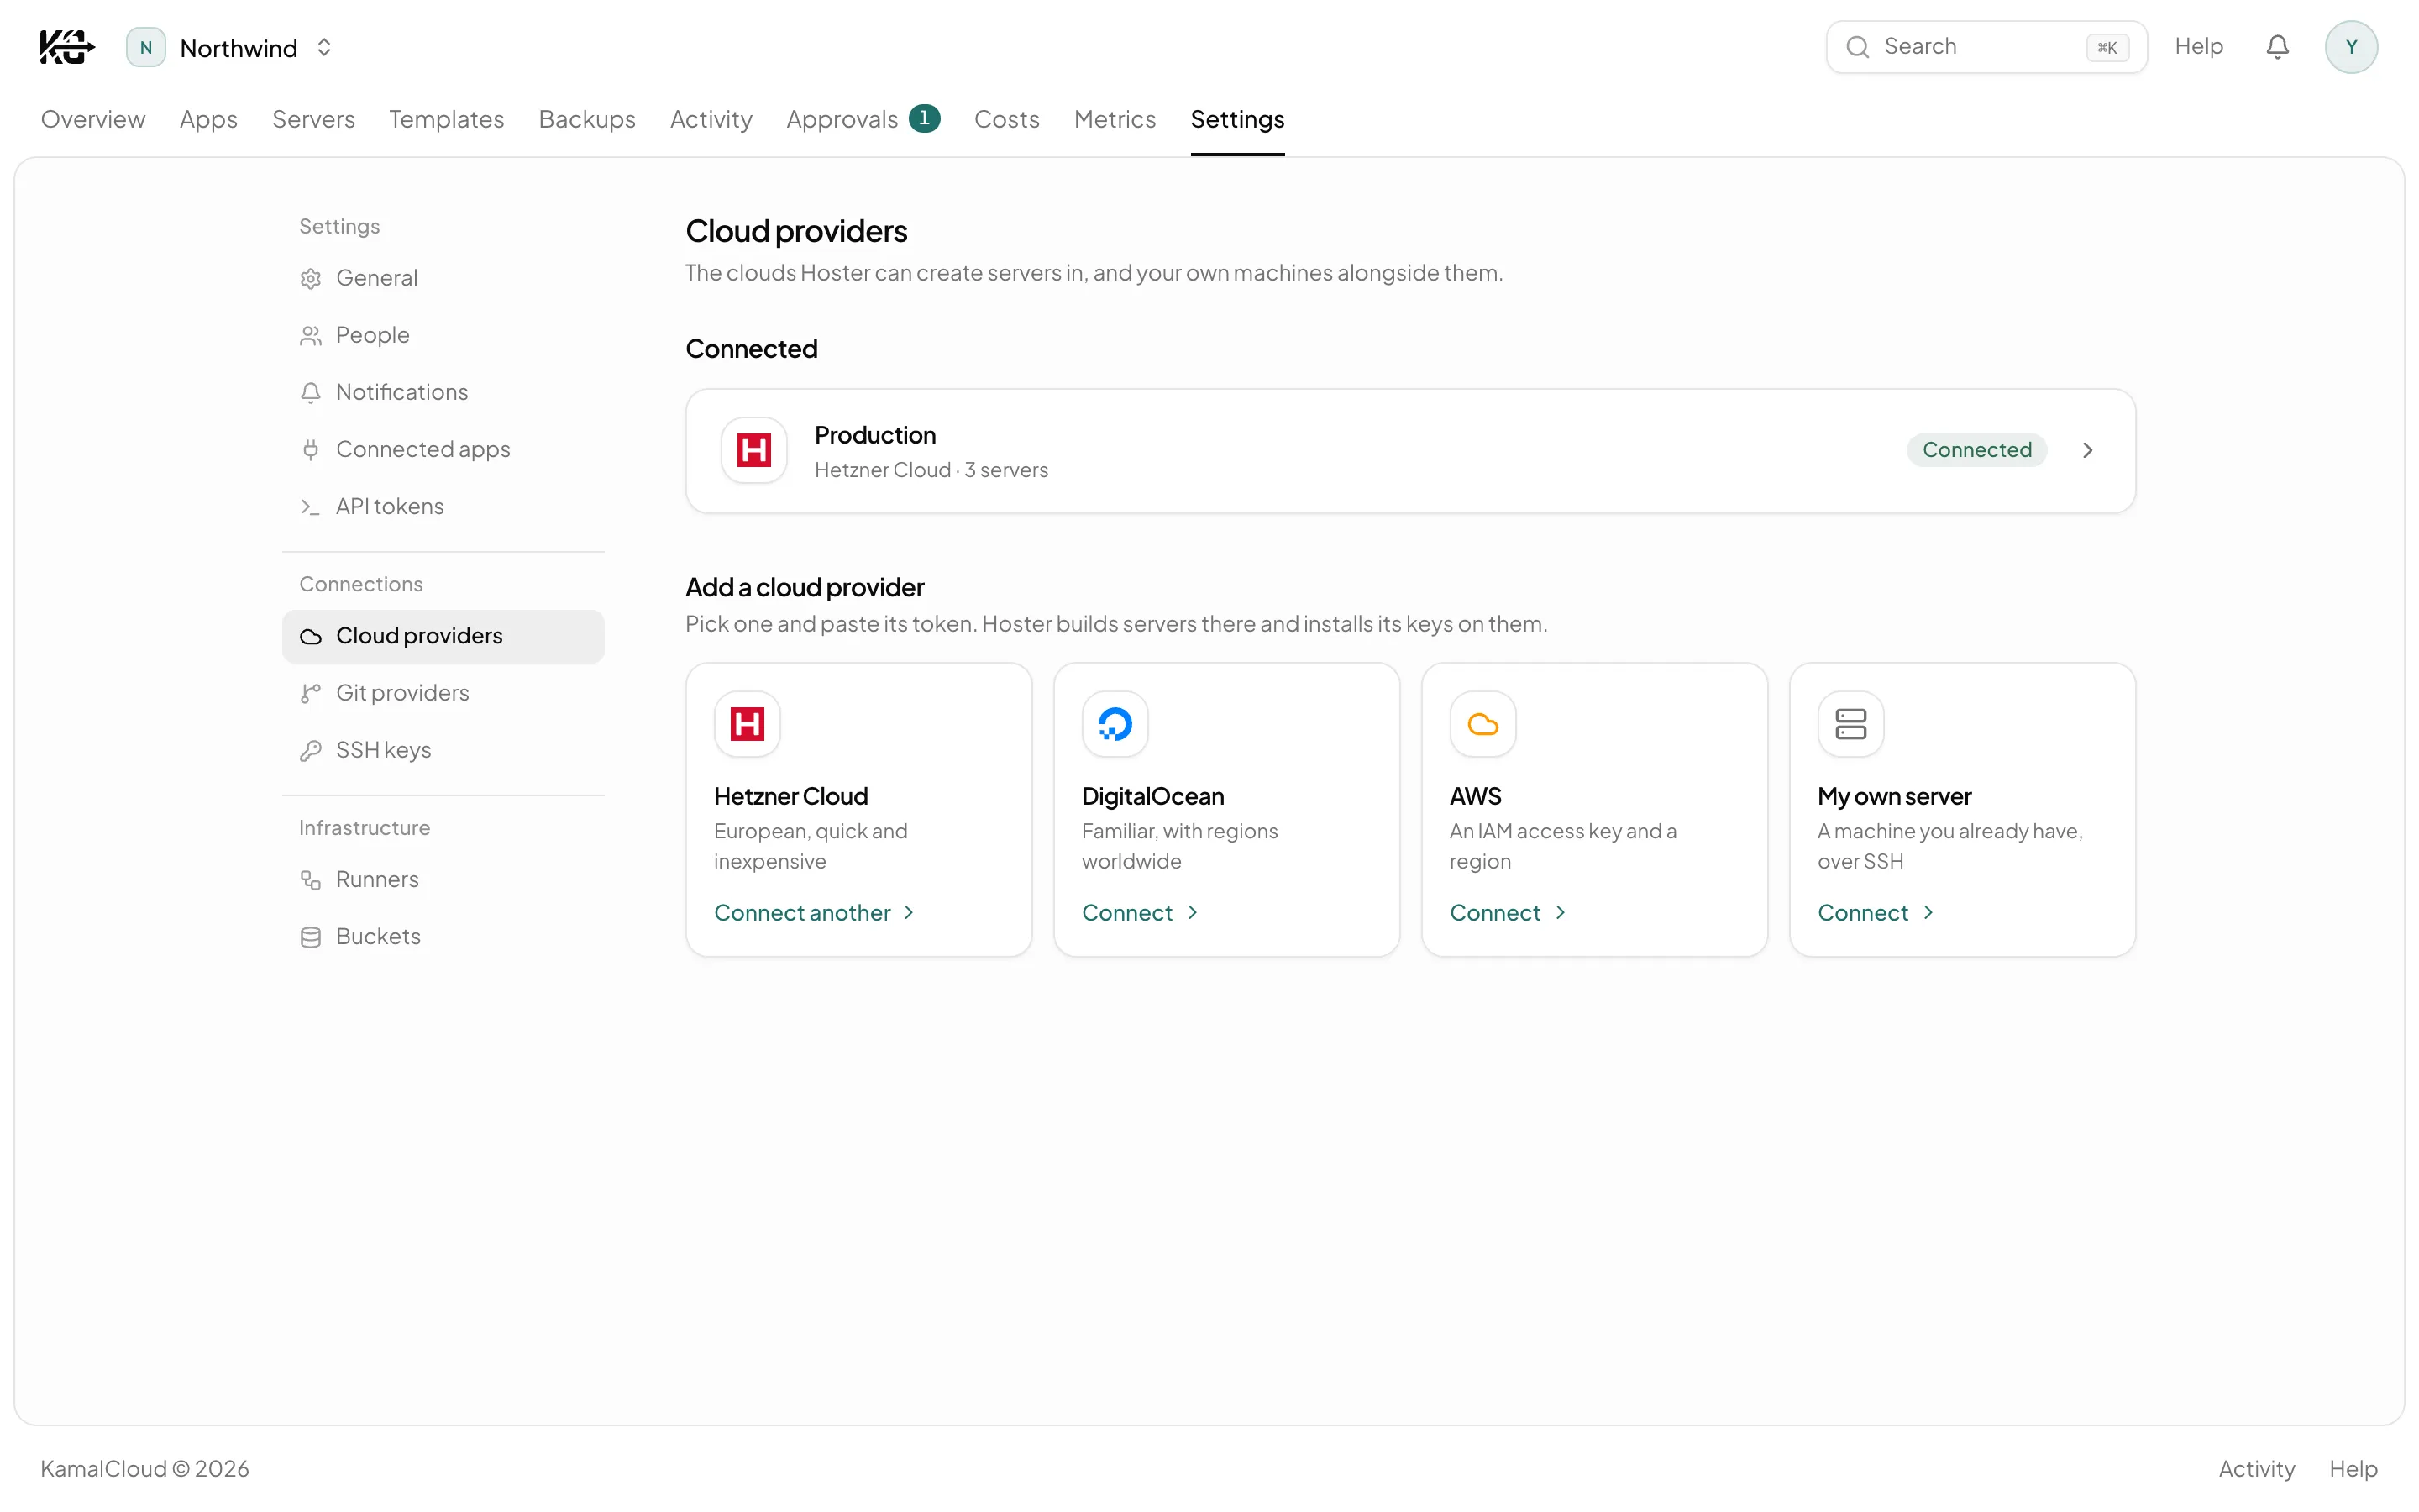This screenshot has width=2419, height=1512.
Task: Open the Apps tab
Action: 208,119
